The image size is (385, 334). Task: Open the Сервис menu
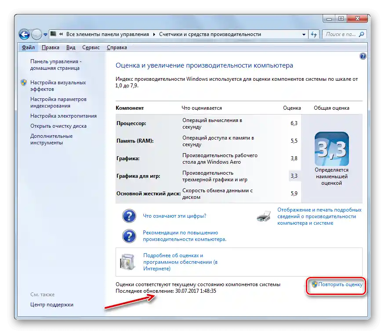(91, 47)
